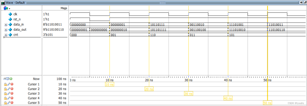Expand the data_in signal bus
This screenshot has height=106, width=307.
pyautogui.click(x=6, y=25)
